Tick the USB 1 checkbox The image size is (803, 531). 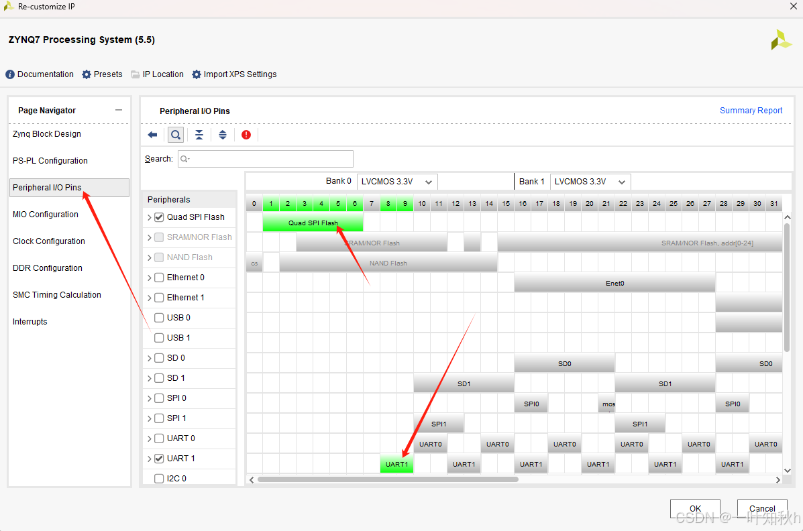(x=159, y=338)
